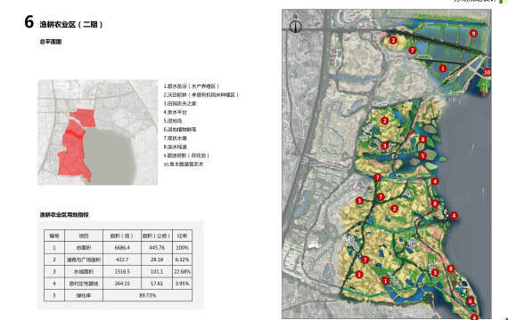Select red map marker number 9
The image size is (508, 320).
tap(473, 33)
